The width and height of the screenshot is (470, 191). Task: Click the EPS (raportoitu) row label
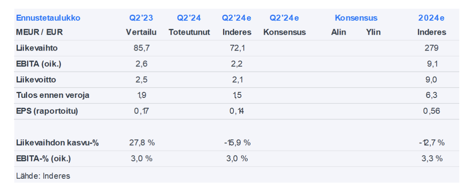coord(47,111)
